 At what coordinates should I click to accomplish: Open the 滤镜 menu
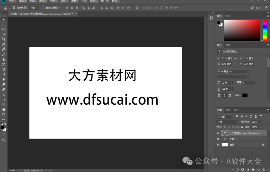pyautogui.click(x=74, y=1)
